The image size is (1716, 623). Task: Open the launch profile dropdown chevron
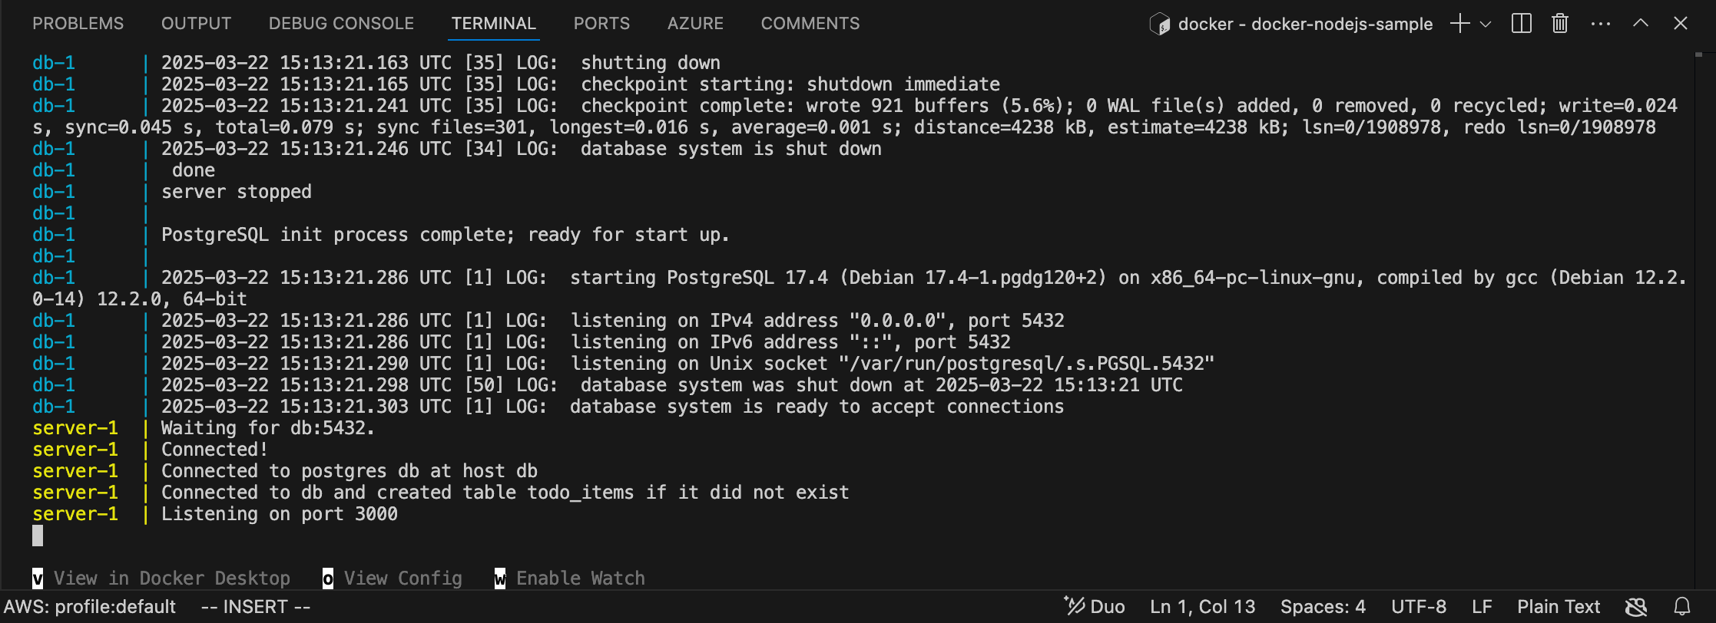coord(1486,24)
